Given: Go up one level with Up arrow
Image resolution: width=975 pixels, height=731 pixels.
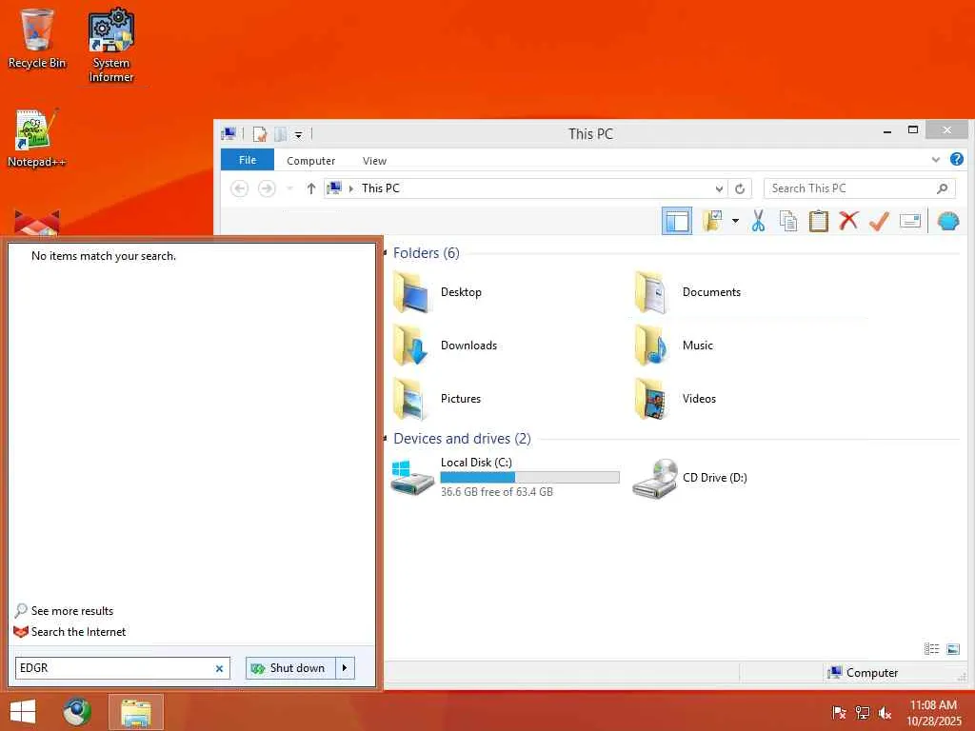Looking at the screenshot, I should pyautogui.click(x=311, y=188).
